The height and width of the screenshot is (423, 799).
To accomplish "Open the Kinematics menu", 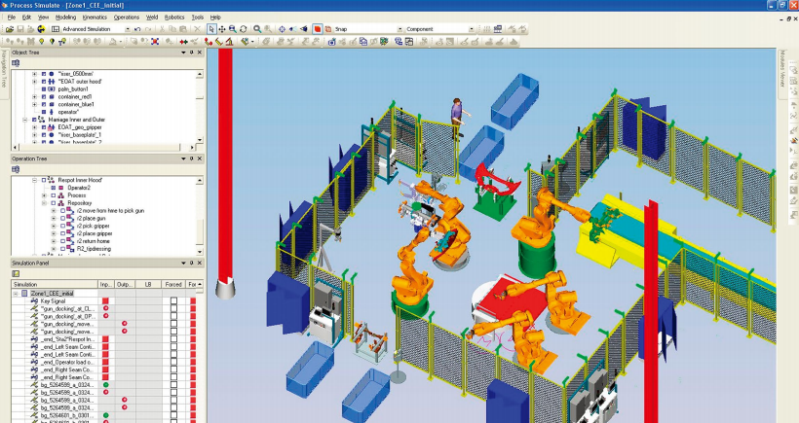I will point(95,18).
